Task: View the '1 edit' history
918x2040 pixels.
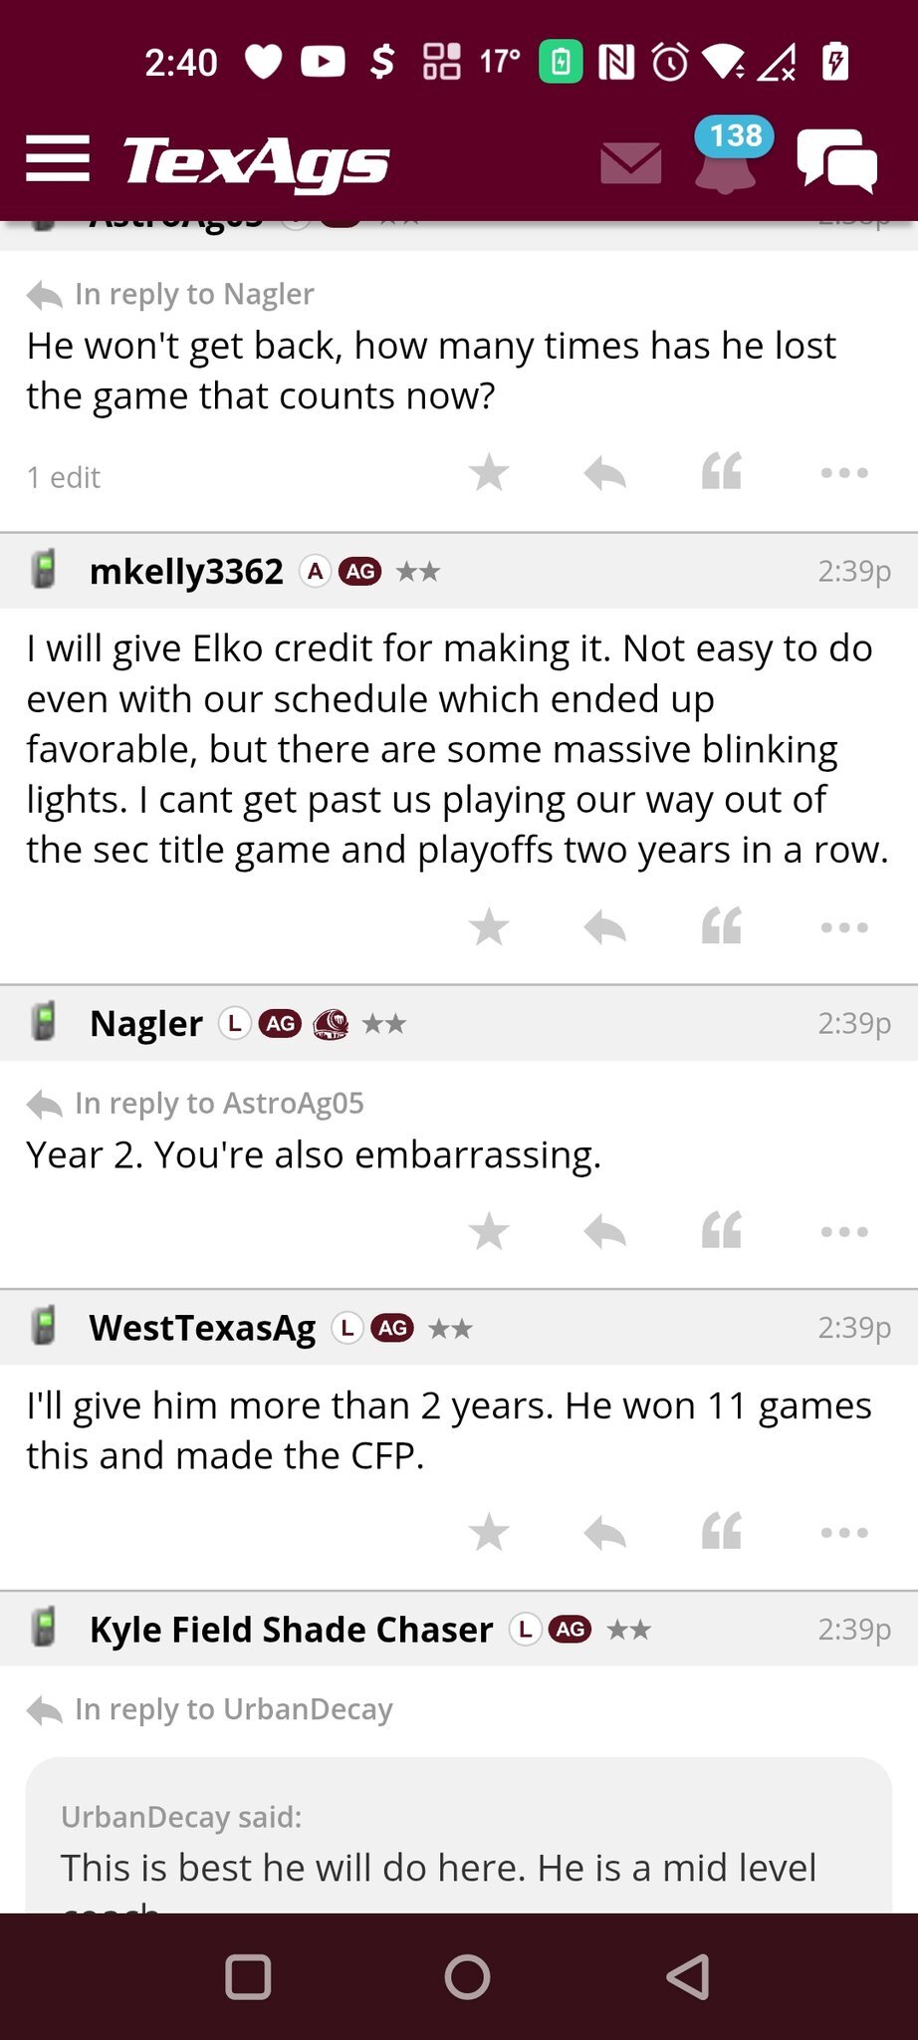Action: (64, 478)
